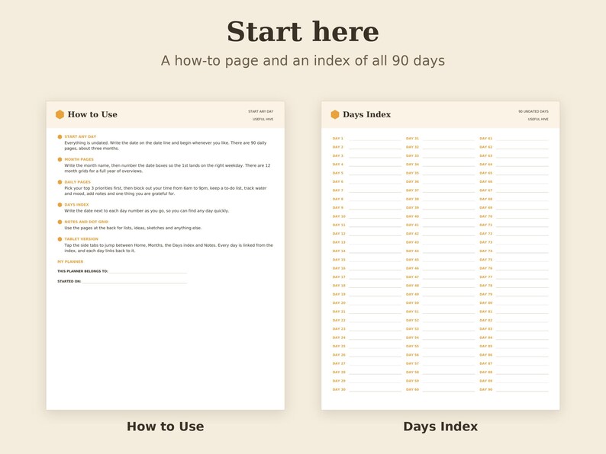The image size is (606, 454).
Task: Click the Start here main title
Action: tap(302, 32)
